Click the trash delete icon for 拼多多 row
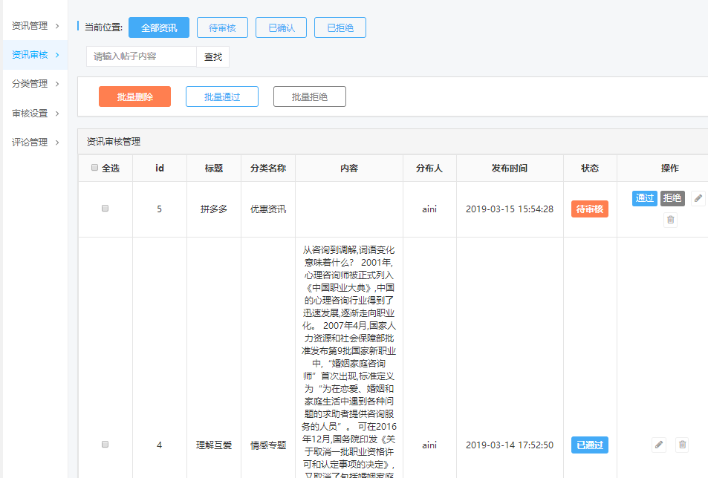708x478 pixels. (671, 220)
